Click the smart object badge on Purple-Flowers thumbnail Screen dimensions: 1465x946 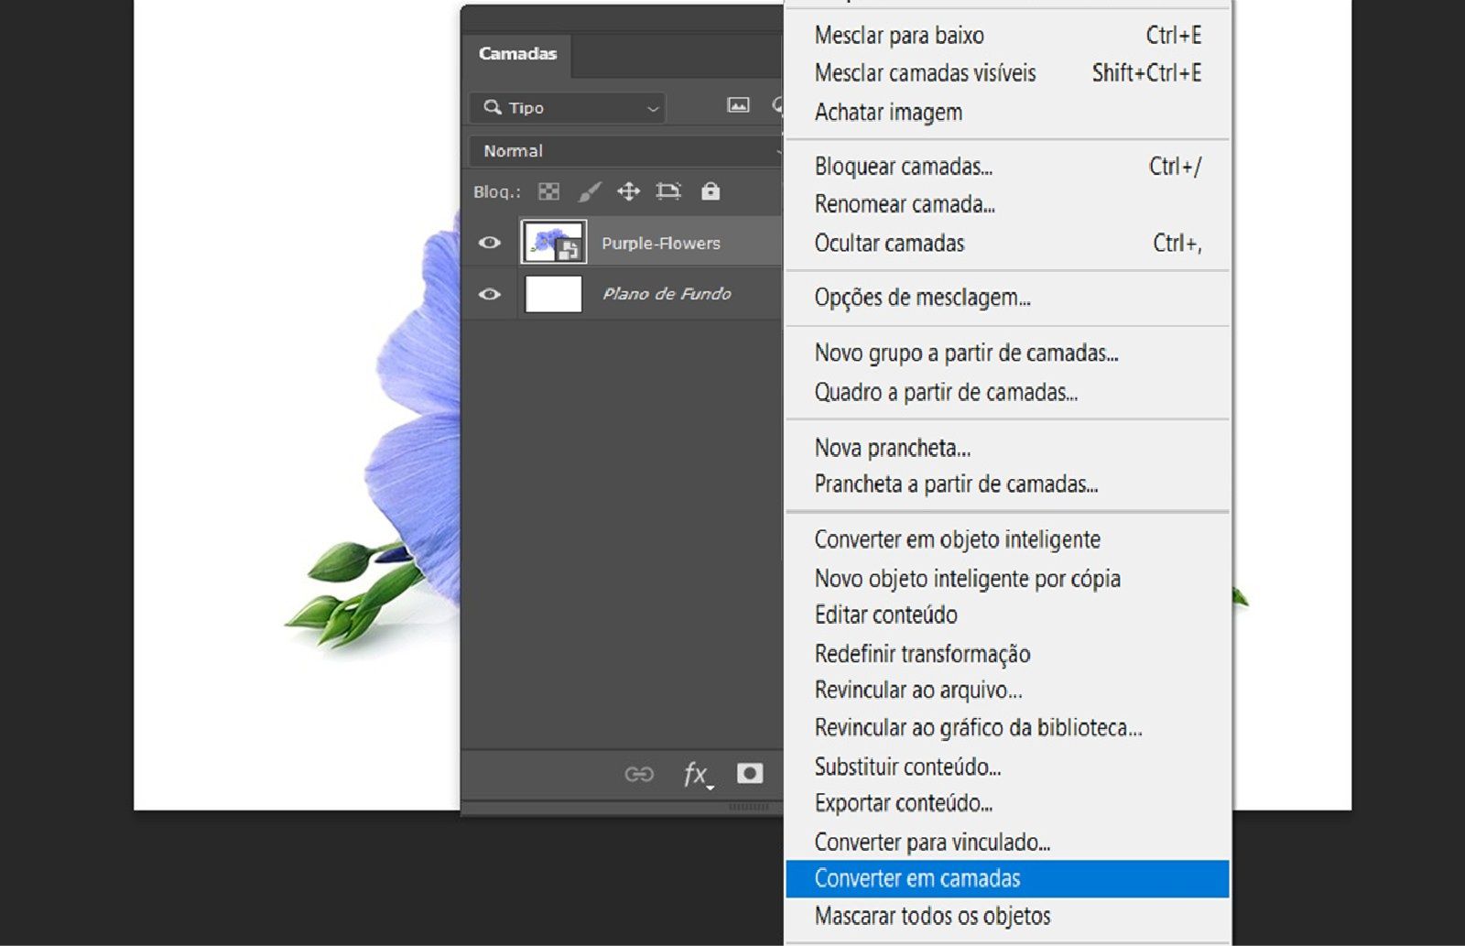pyautogui.click(x=570, y=250)
